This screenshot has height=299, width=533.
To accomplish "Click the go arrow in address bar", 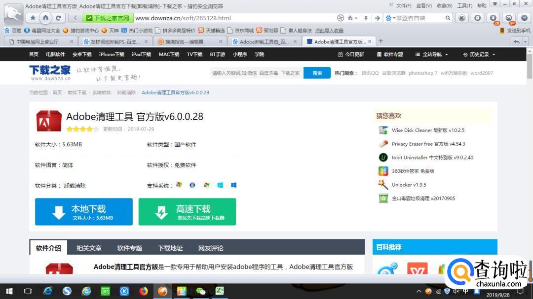I will click(378, 18).
